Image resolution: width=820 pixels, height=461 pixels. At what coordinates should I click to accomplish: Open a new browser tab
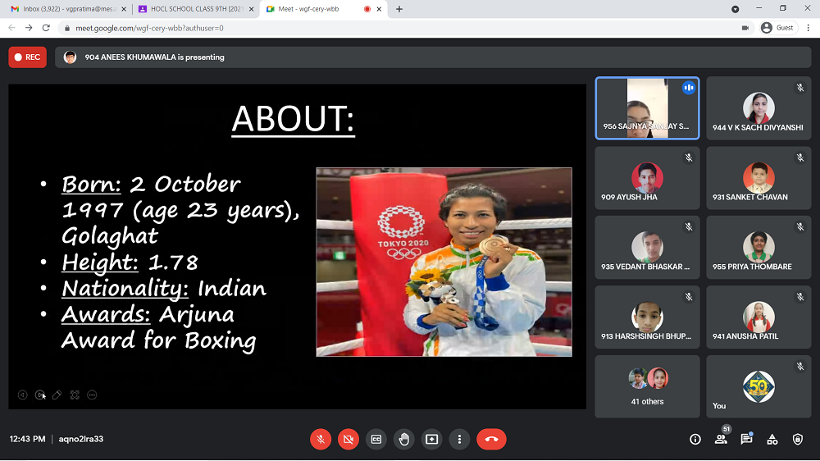pos(399,9)
